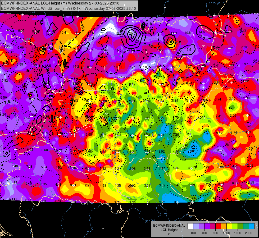
Task: Click the '1.34' grid value
Action: (247, 115)
